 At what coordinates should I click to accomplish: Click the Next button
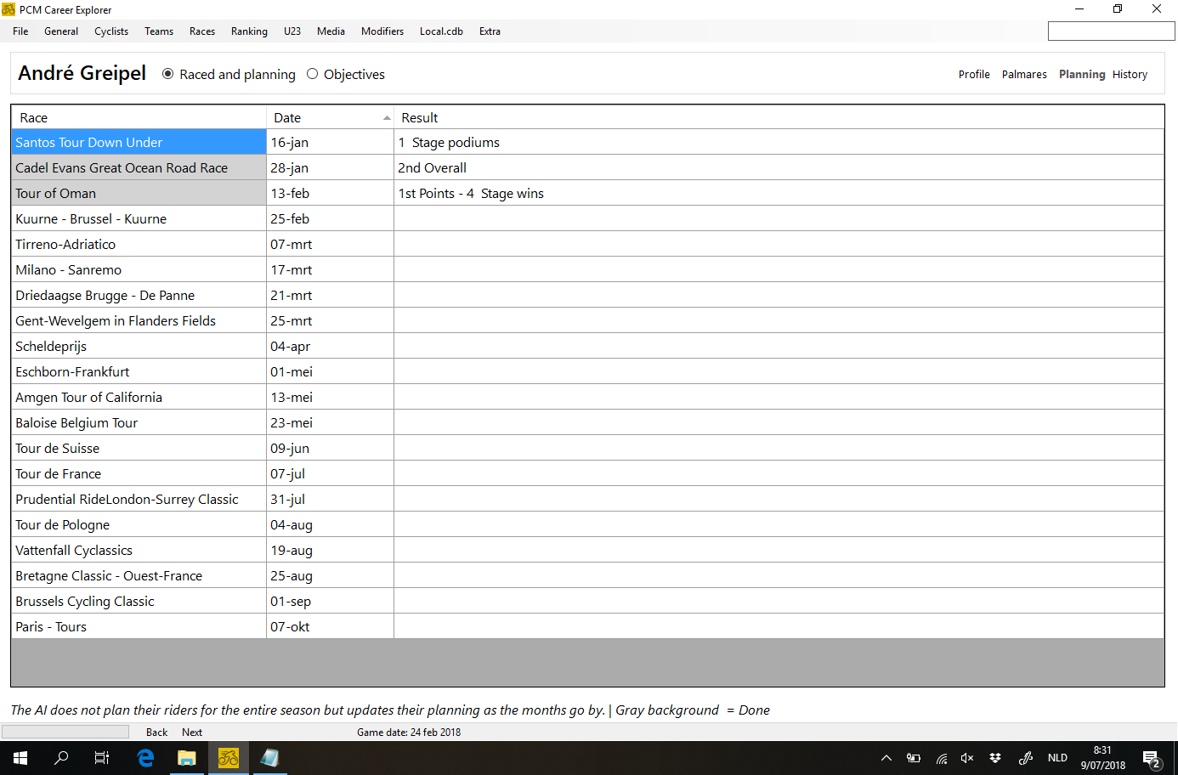192,732
